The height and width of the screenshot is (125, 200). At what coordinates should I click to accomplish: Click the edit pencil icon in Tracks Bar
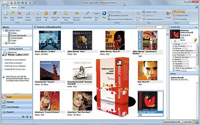(196, 40)
